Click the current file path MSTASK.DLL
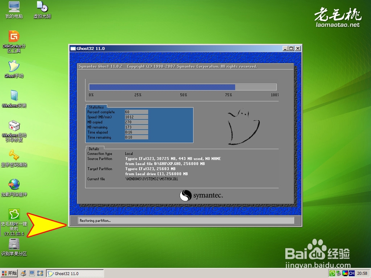Viewport: 371px width, 278px height. pyautogui.click(x=152, y=179)
